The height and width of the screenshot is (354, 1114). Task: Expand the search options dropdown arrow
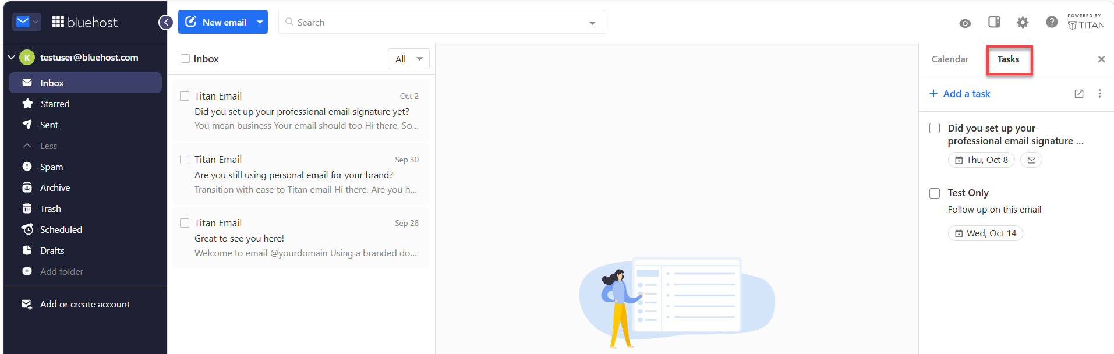(592, 23)
